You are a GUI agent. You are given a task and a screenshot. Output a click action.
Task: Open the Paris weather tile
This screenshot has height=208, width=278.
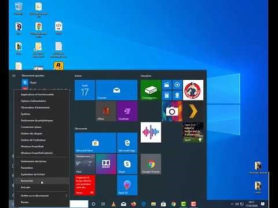tap(85, 164)
